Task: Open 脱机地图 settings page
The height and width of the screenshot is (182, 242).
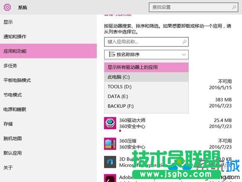Action: click(48, 138)
